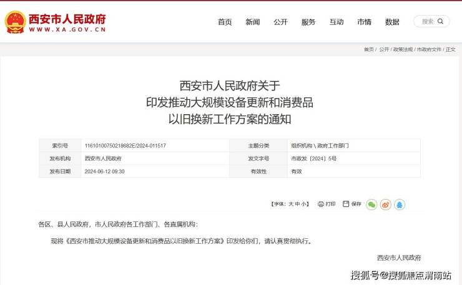Click 组织机构＼政府工作部门 topic value
This screenshot has width=462, height=285.
320,145
